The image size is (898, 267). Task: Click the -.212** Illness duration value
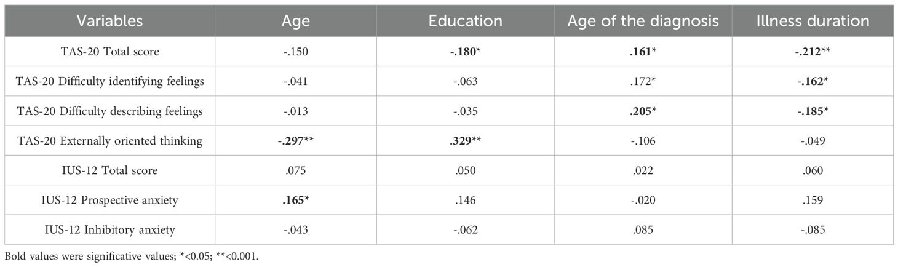pos(813,52)
